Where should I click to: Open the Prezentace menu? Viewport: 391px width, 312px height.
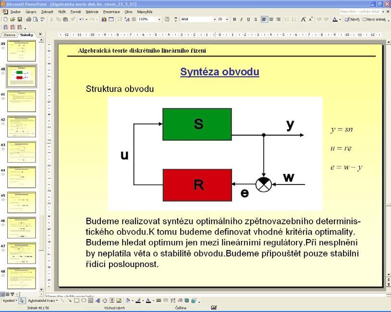pyautogui.click(x=111, y=12)
